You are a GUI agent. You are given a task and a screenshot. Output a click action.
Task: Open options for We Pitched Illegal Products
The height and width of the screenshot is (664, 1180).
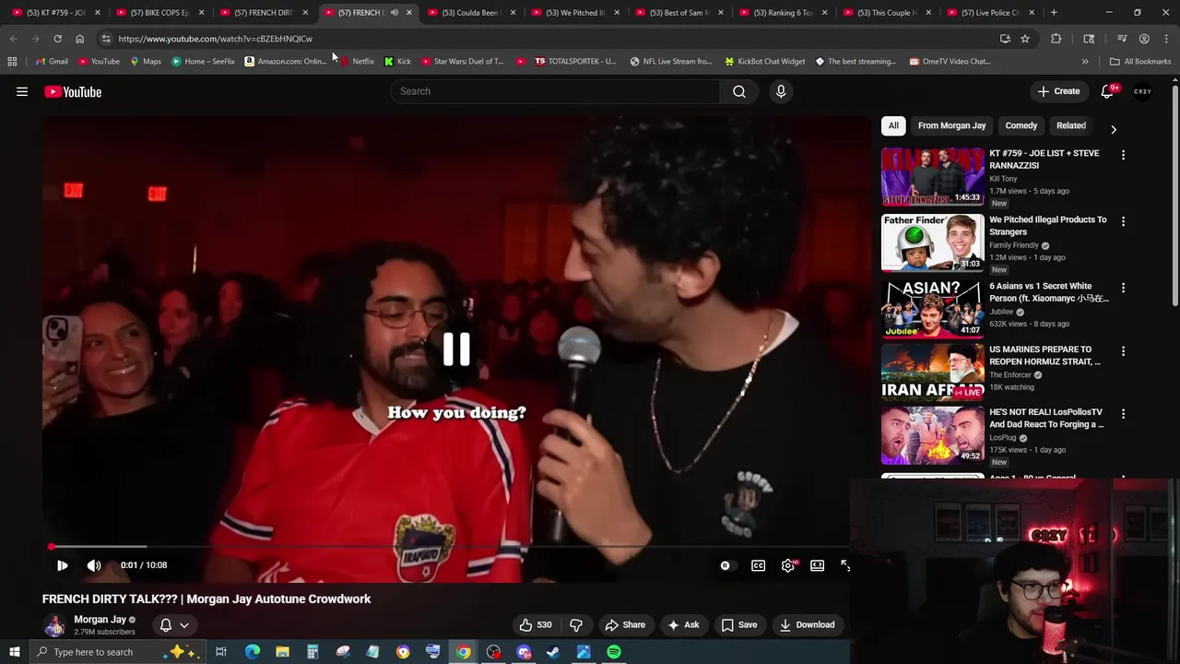pos(1123,221)
